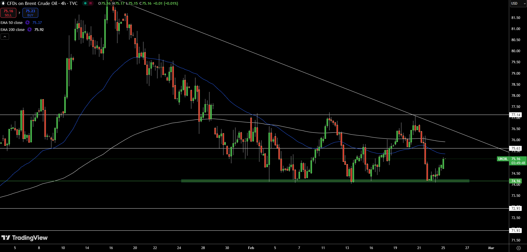This screenshot has width=527, height=252.
Task: Click the 77.14 horizontal line price label
Action: [516, 115]
